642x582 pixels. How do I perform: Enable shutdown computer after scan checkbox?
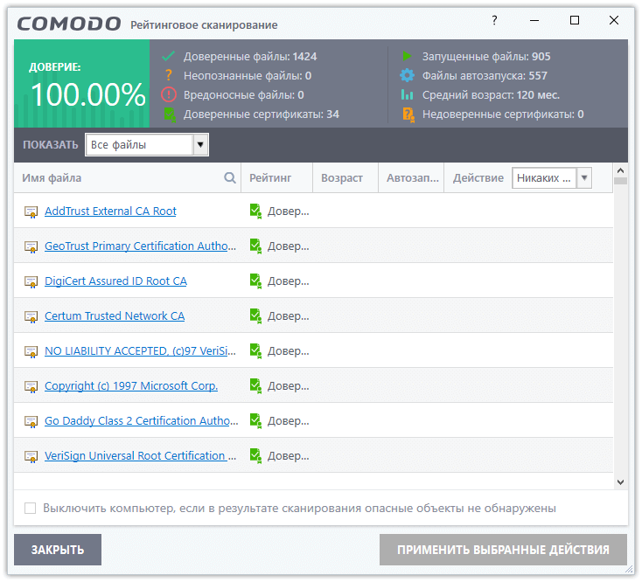coord(30,508)
